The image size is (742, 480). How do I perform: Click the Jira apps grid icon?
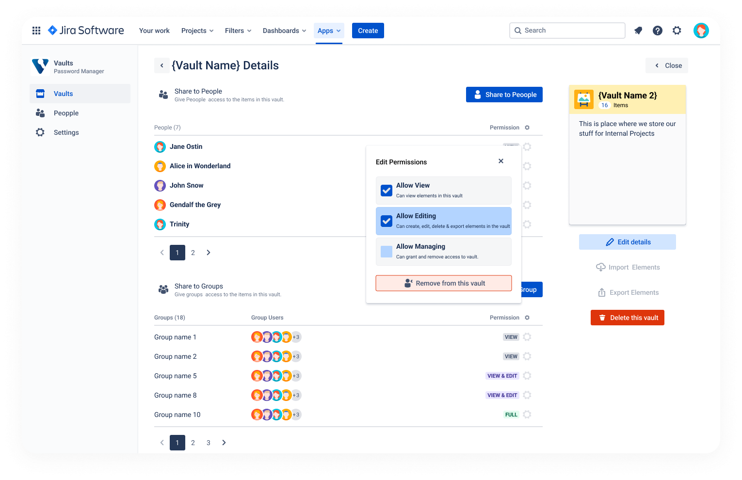36,30
